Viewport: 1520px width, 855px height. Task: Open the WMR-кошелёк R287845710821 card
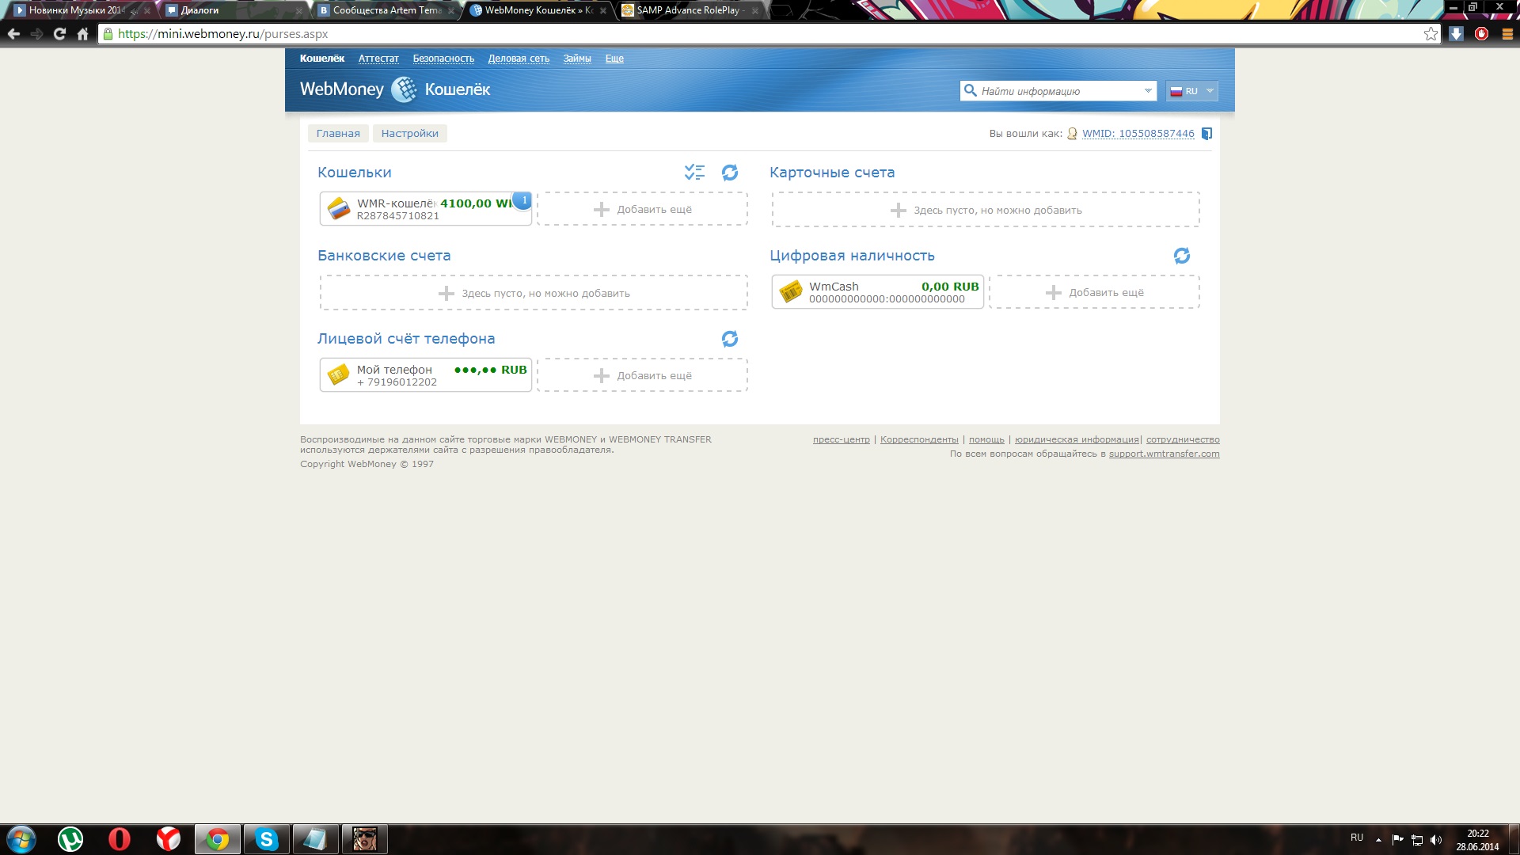point(426,209)
